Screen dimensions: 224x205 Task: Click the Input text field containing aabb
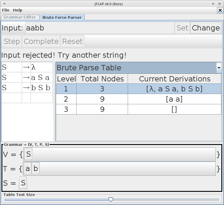click(100, 28)
